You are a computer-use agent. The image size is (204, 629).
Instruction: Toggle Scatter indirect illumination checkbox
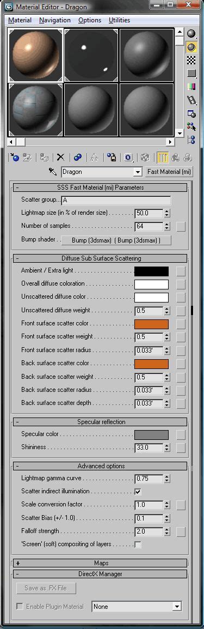point(138,492)
